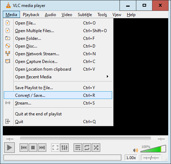Screen dimensions: 171x164
Task: Click the Stream broadcast icon
Action: tap(8, 103)
